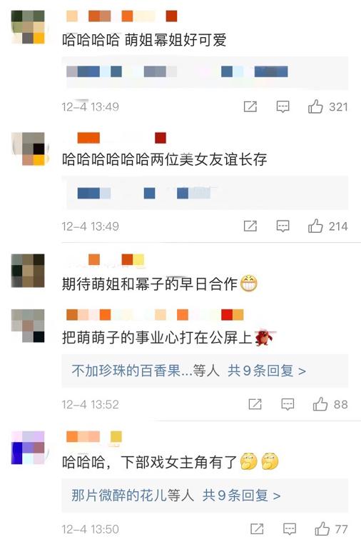
Task: Expand 共9条回复 under 那片微醉的花儿 comment
Action: point(241,496)
